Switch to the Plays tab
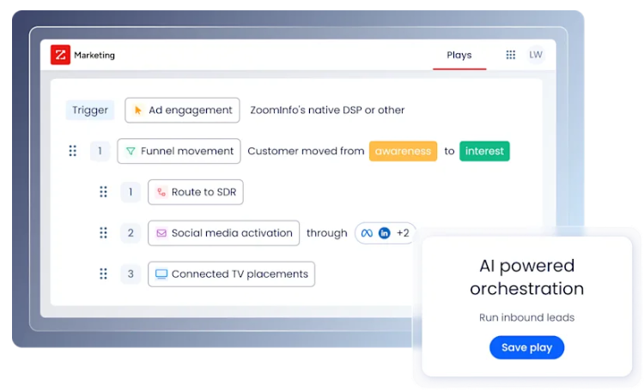 tap(459, 55)
